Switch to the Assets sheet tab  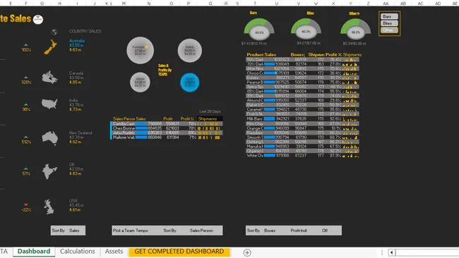tap(114, 252)
